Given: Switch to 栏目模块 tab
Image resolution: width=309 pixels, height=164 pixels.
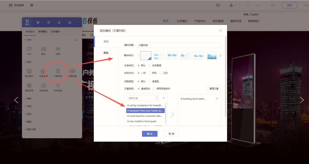Looking at the screenshot, I should click(56, 32).
